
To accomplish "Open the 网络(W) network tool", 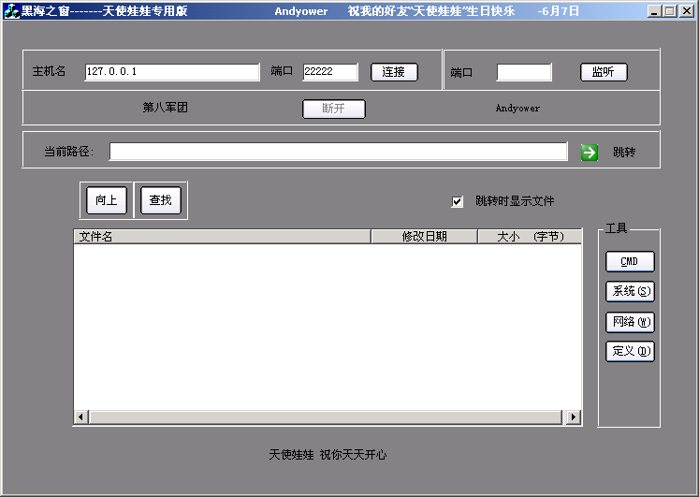I will point(630,322).
